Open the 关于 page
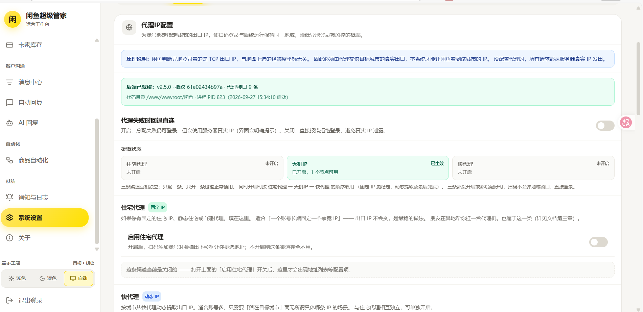This screenshot has width=643, height=312. [x=45, y=238]
